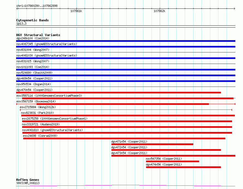243x189 pixels.
Task: Click esv2715884 (Wong2012b) label
Action: tap(38, 107)
